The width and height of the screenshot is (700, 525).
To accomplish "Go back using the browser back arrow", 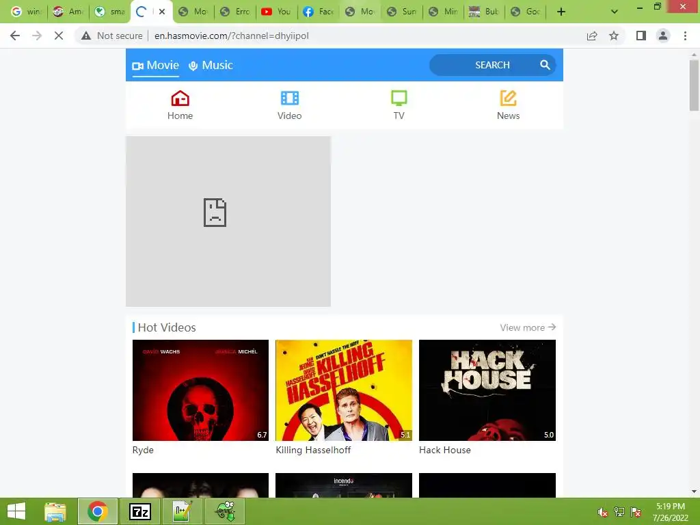I will tap(15, 36).
